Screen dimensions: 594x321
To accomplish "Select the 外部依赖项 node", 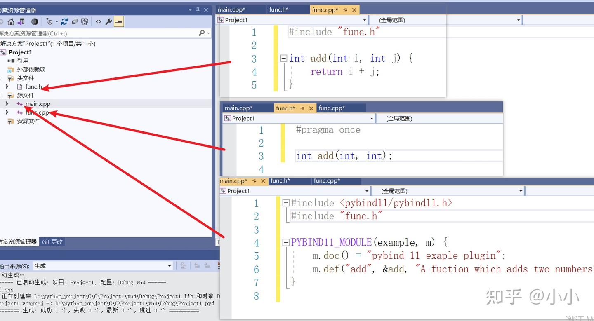I will coord(31,70).
